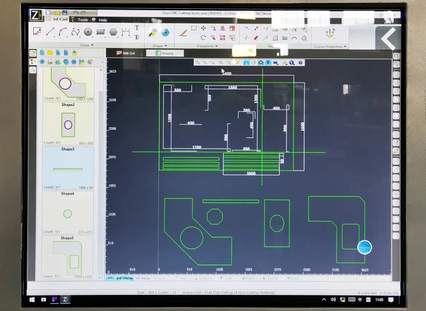426x311 pixels.
Task: Pick the Polygon hexagon tool
Action: click(113, 32)
